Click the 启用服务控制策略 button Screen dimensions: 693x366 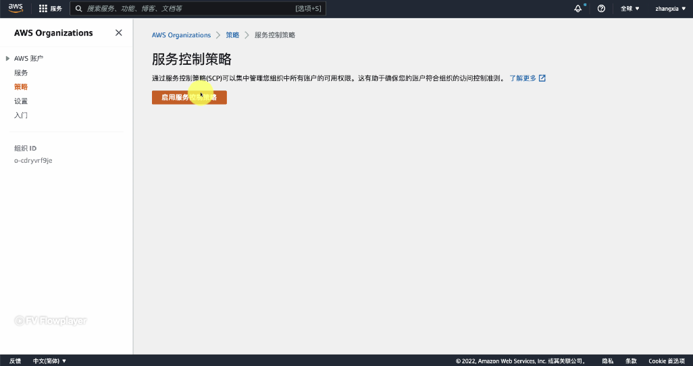189,97
